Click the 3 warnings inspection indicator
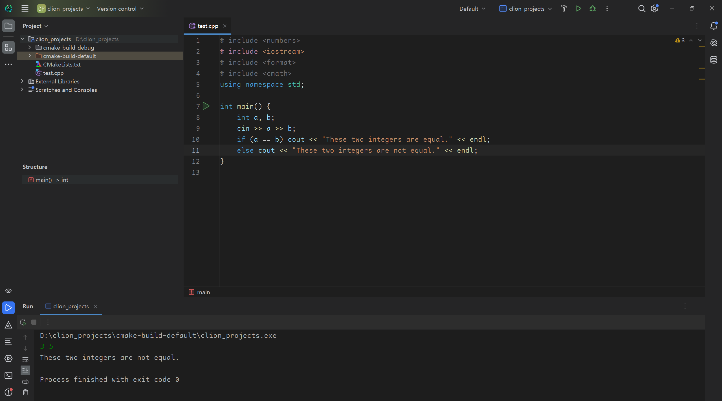Viewport: 722px width, 401px height. click(680, 40)
